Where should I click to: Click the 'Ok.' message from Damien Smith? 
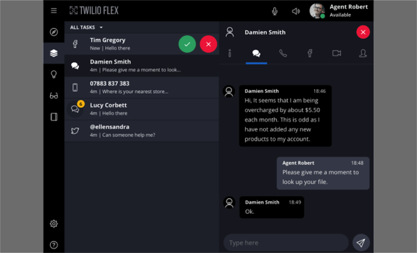tap(271, 207)
